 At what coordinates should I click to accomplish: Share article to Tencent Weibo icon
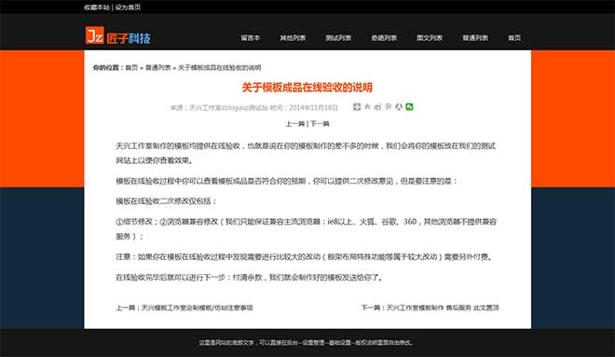[x=389, y=106]
